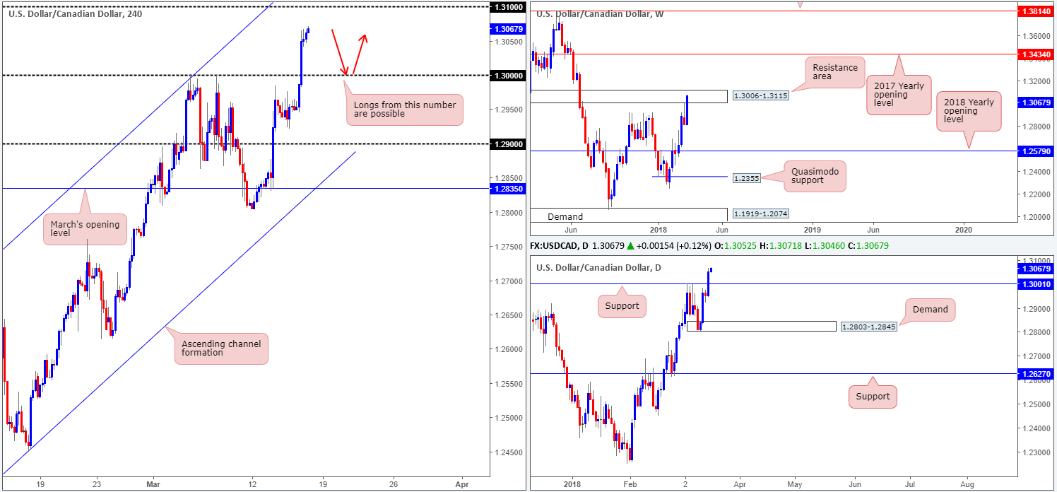
Task: Select the 'Ascending channel formation' callout
Action: (221, 348)
